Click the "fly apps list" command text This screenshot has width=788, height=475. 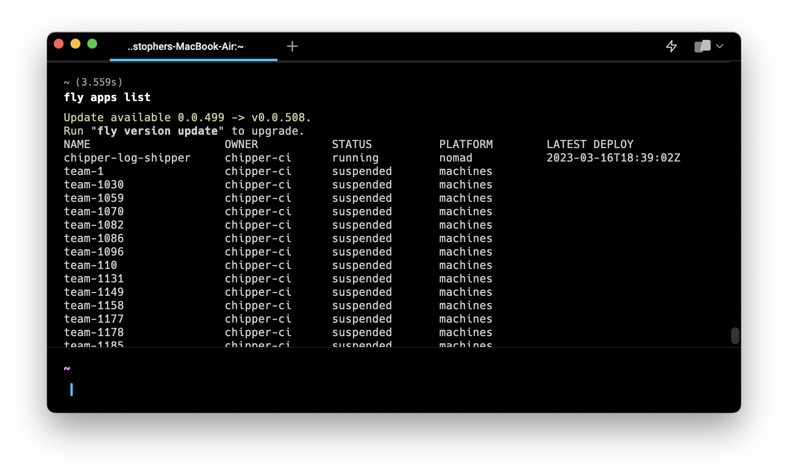click(x=107, y=97)
